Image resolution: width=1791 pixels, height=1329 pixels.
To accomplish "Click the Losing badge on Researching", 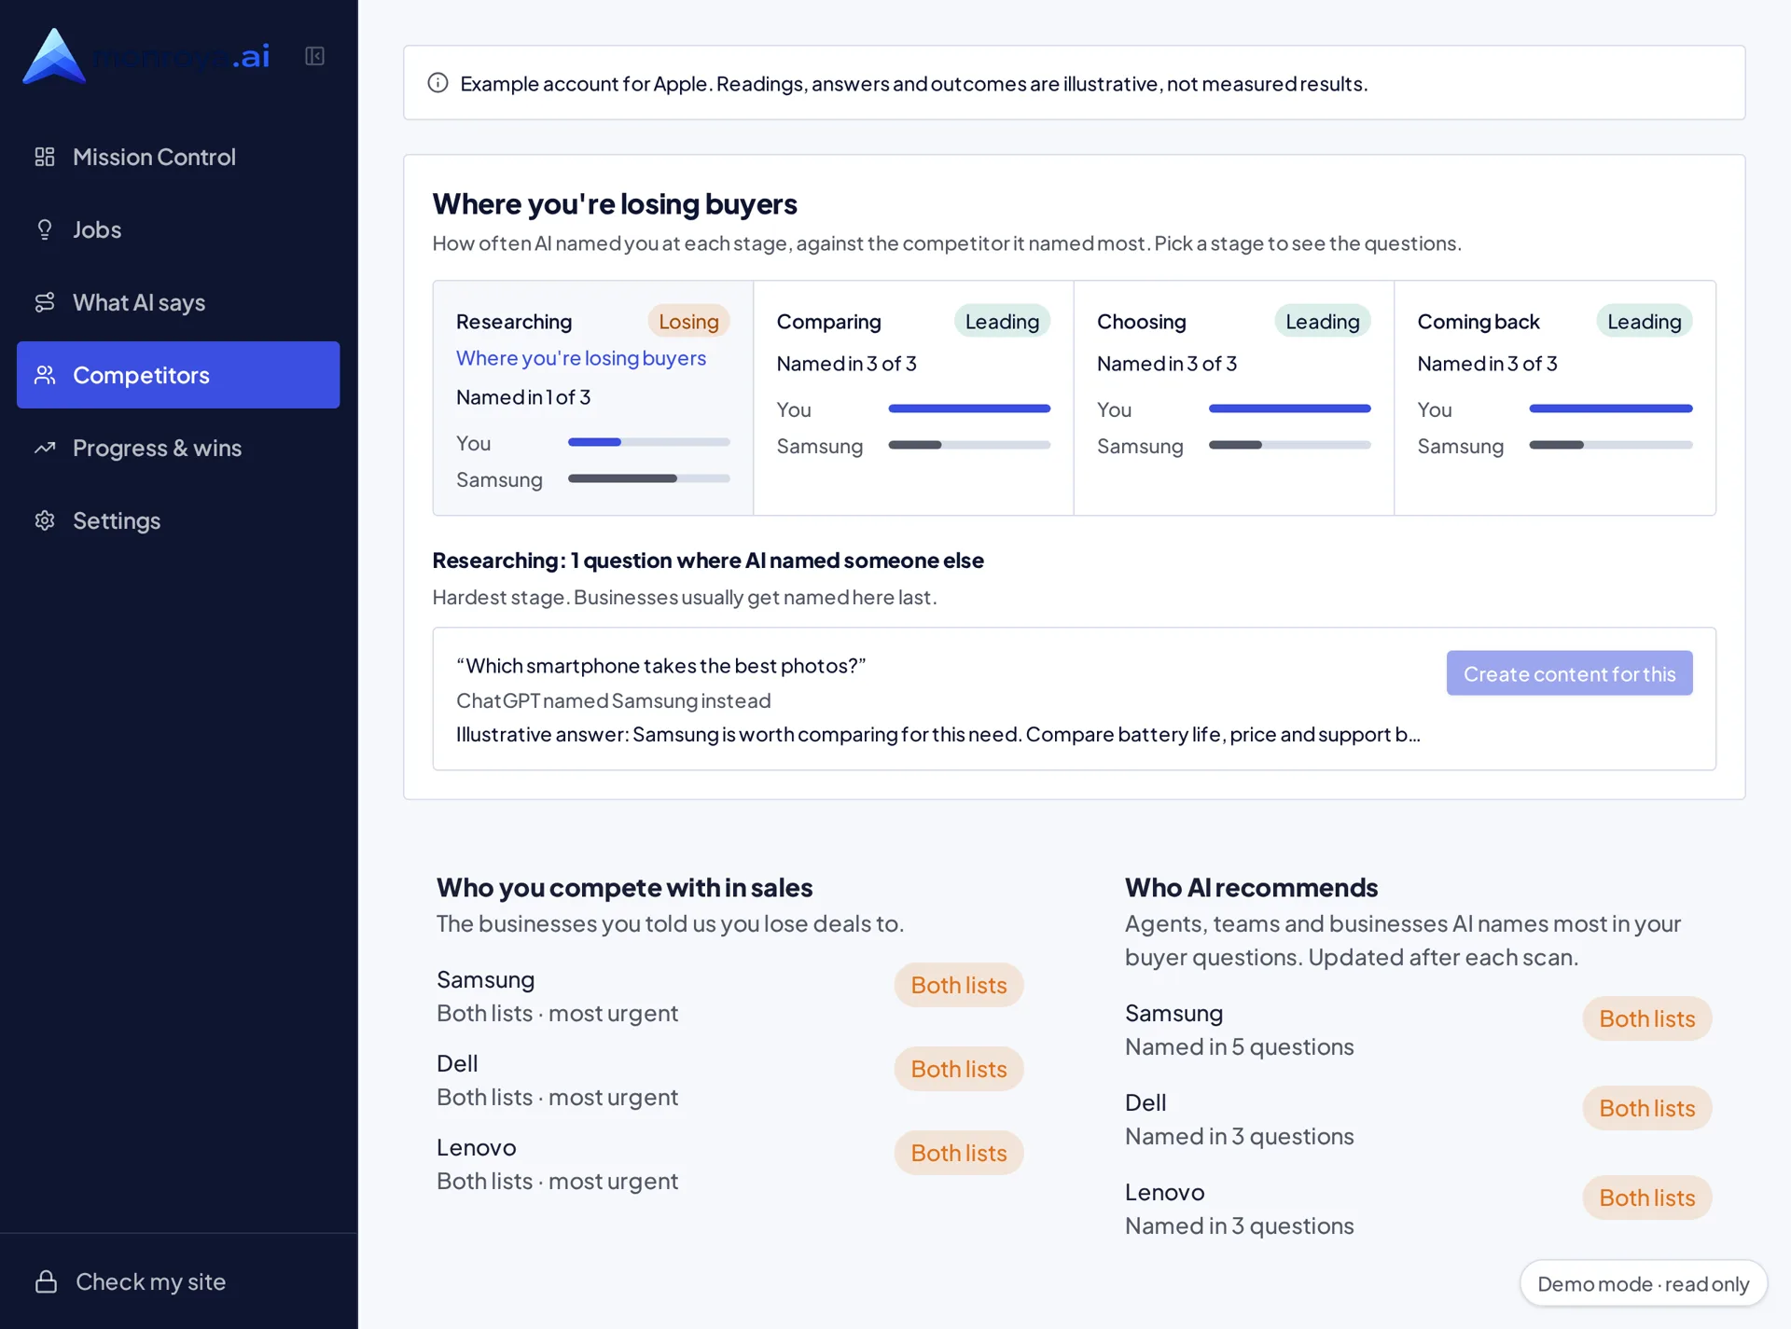I will point(688,321).
